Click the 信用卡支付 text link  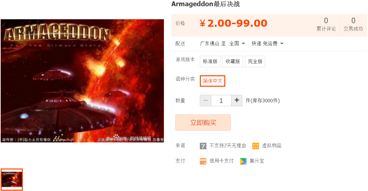coord(221,161)
